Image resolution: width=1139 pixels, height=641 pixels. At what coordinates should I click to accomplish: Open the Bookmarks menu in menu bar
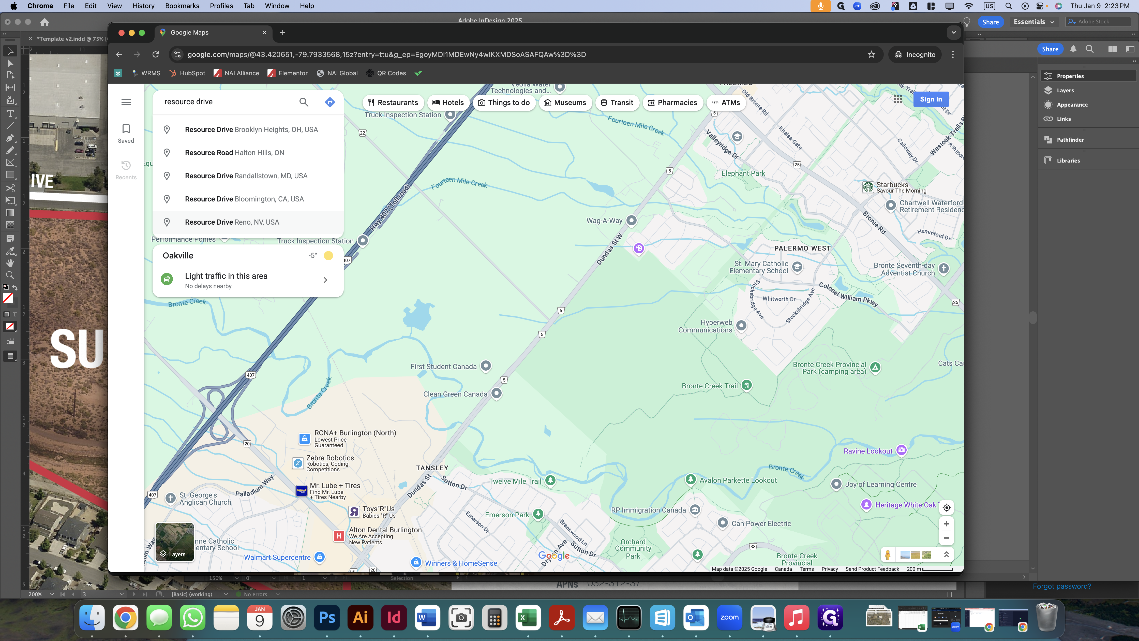point(182,6)
